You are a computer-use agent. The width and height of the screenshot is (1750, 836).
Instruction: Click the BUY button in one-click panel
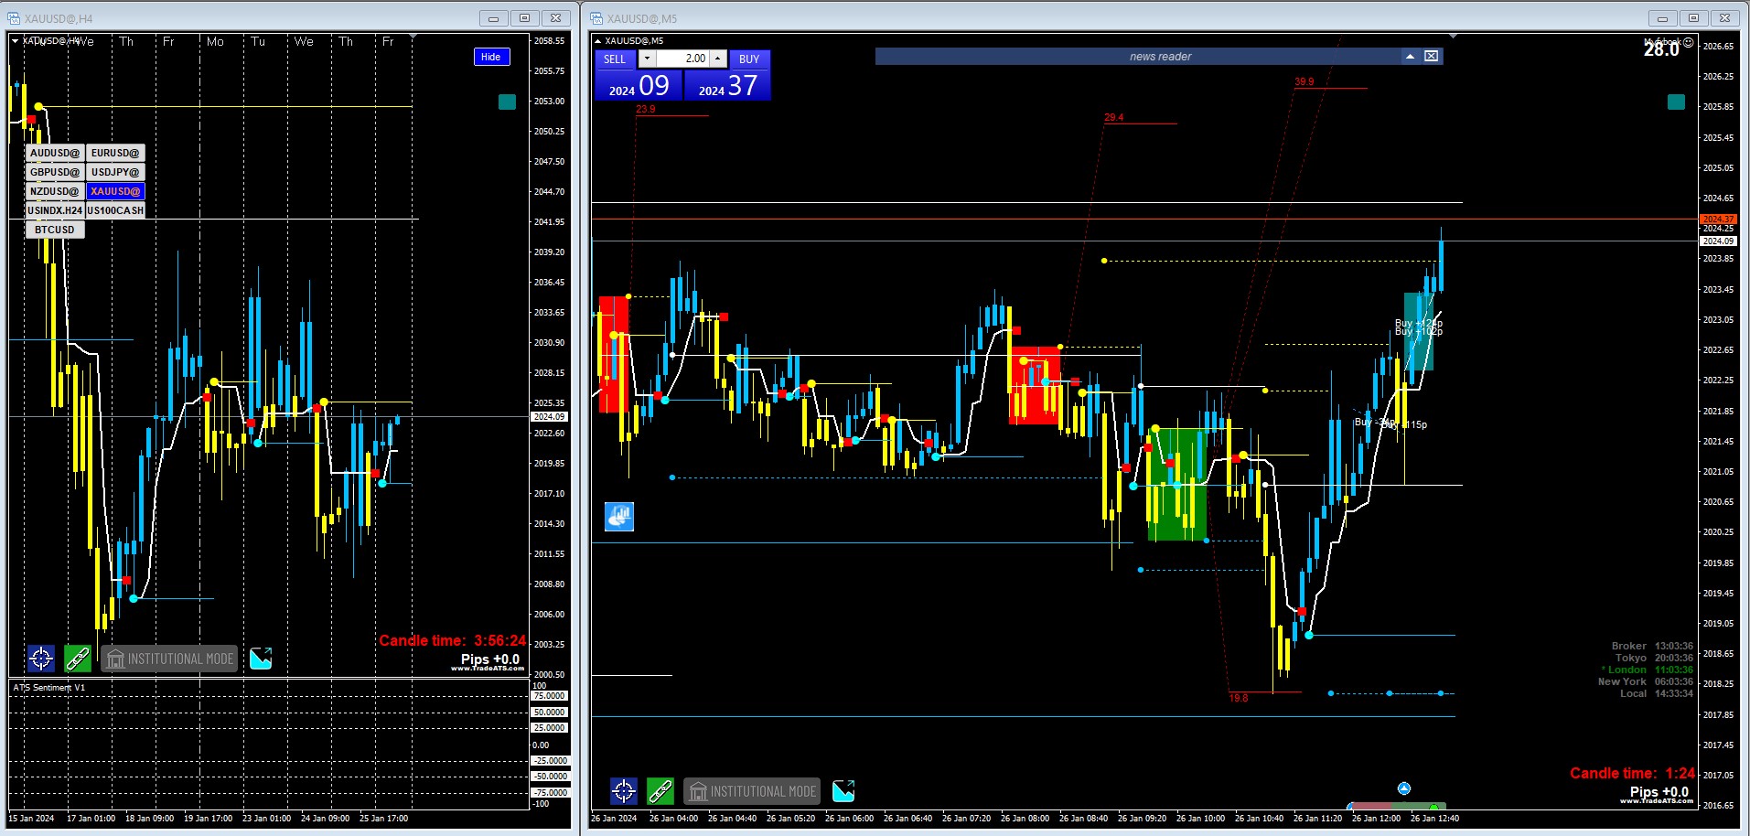749,59
